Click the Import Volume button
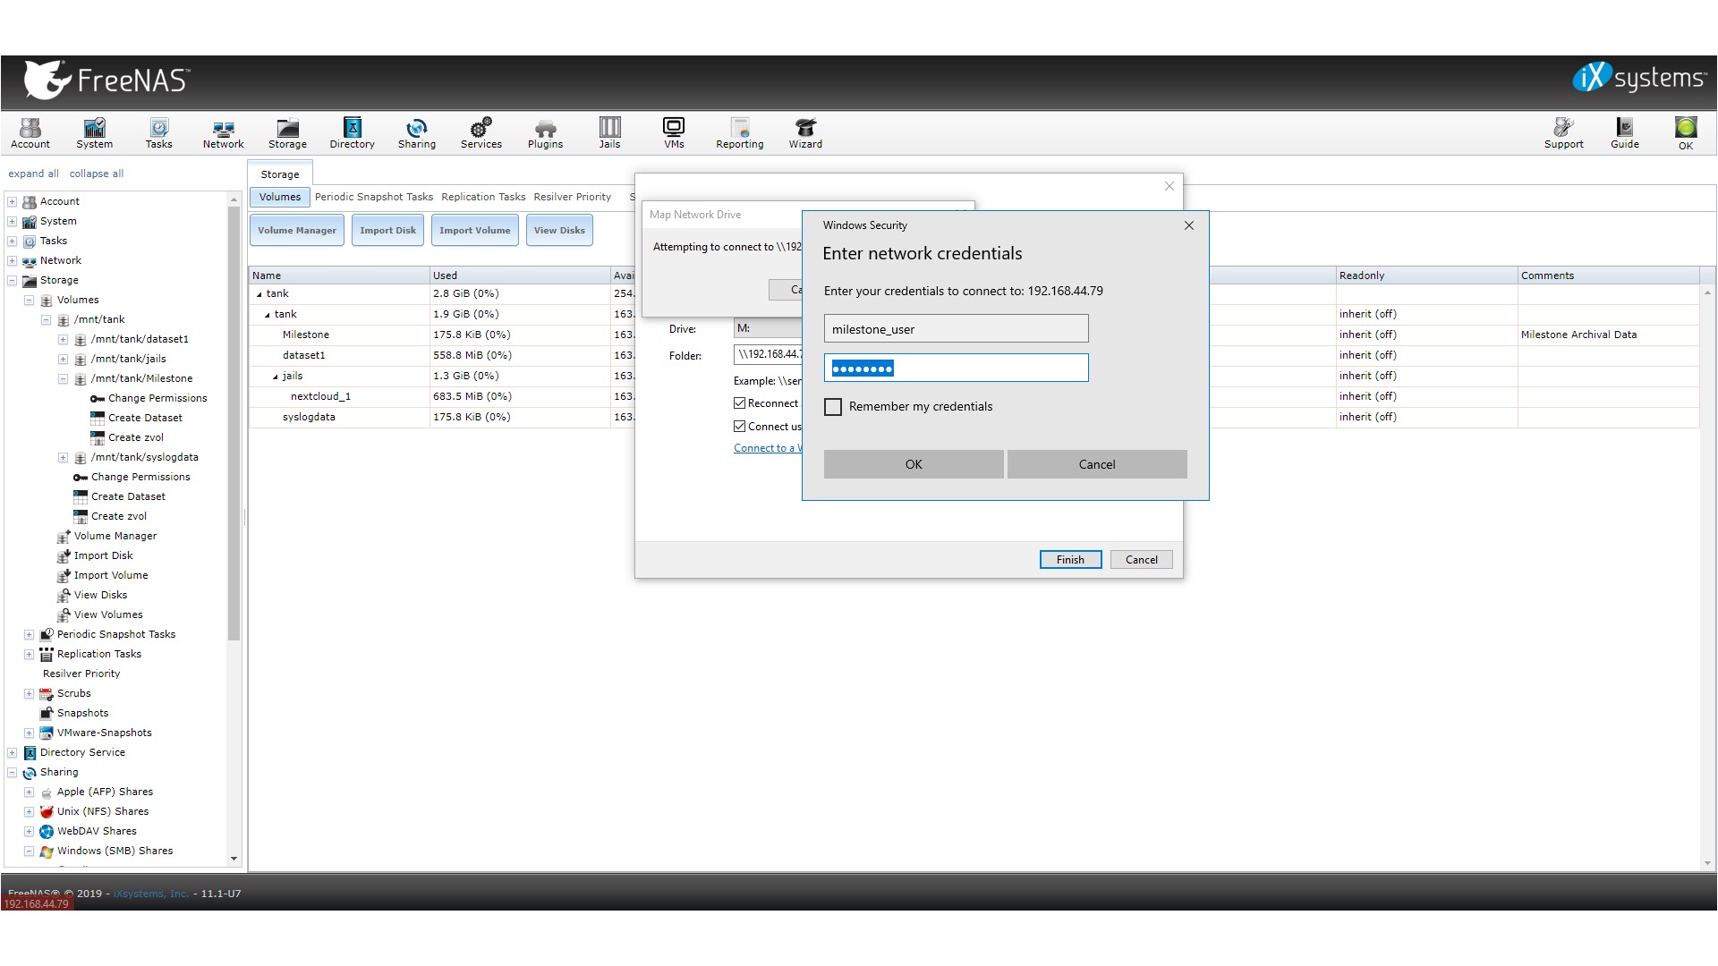Screen dimensions: 1718x966 click(474, 231)
